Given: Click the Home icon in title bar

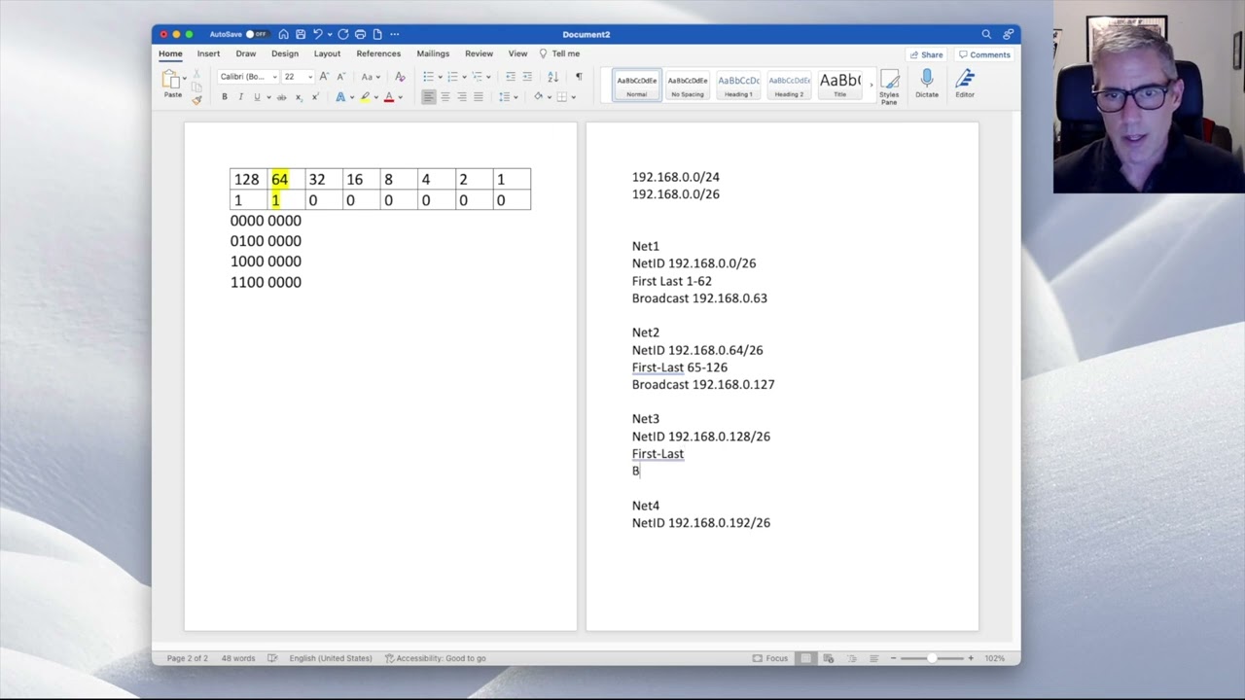Looking at the screenshot, I should coord(283,34).
